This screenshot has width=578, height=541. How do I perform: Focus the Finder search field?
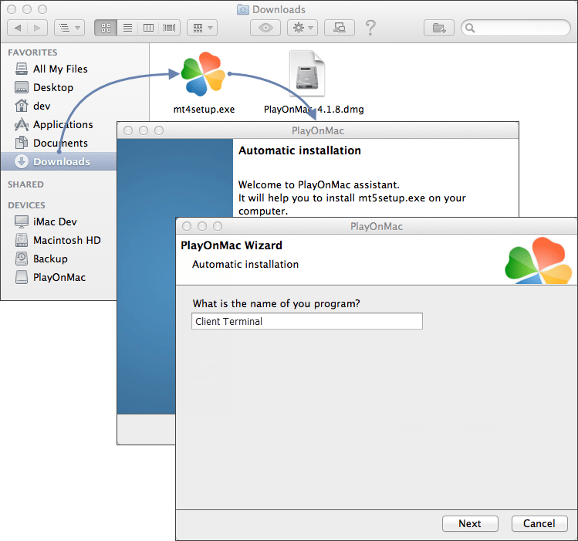pos(515,28)
